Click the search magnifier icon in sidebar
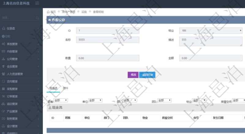 tap(37, 18)
